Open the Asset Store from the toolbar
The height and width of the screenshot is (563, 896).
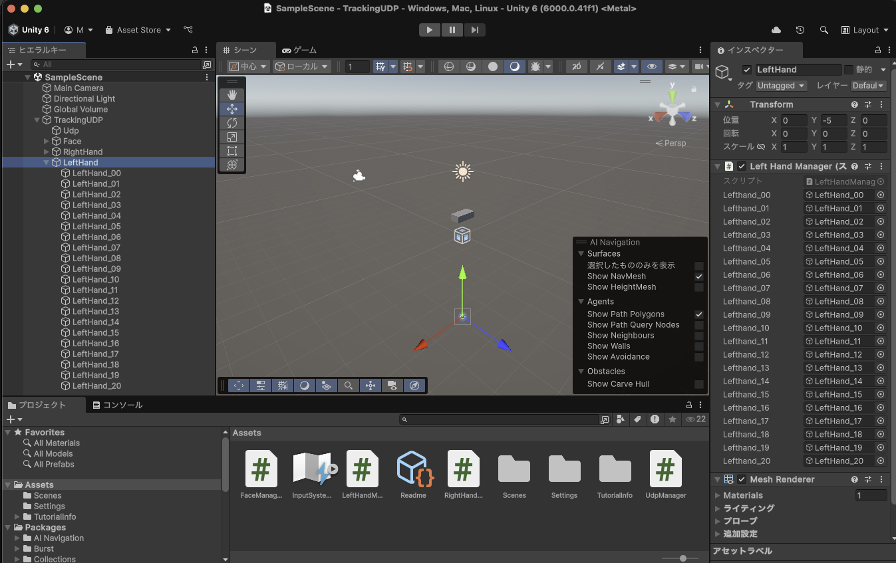(x=138, y=29)
